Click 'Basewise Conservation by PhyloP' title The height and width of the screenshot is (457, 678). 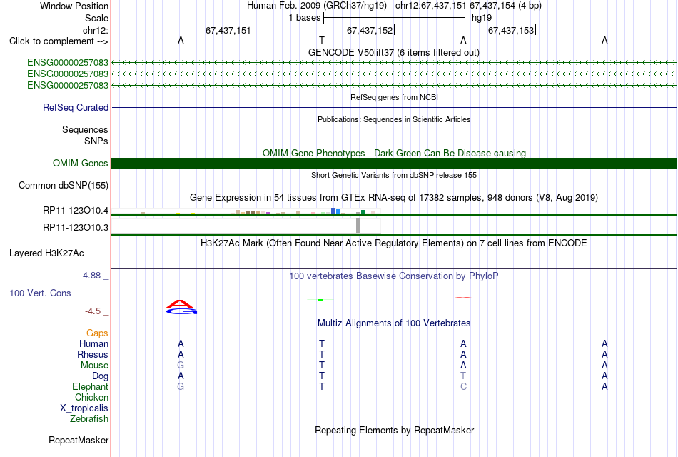click(x=394, y=276)
